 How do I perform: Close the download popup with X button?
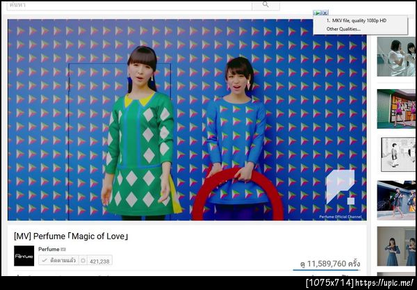tap(325, 13)
